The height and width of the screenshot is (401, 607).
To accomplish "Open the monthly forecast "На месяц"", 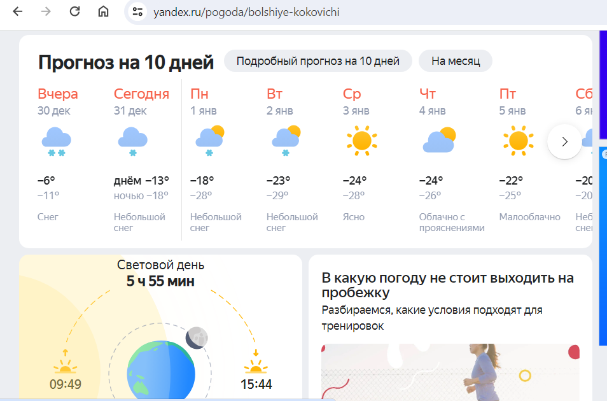I will [455, 61].
